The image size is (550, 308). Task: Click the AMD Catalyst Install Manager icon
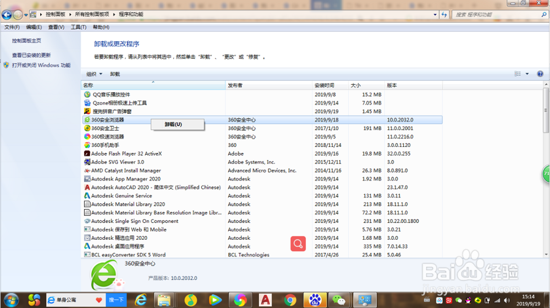[87, 170]
